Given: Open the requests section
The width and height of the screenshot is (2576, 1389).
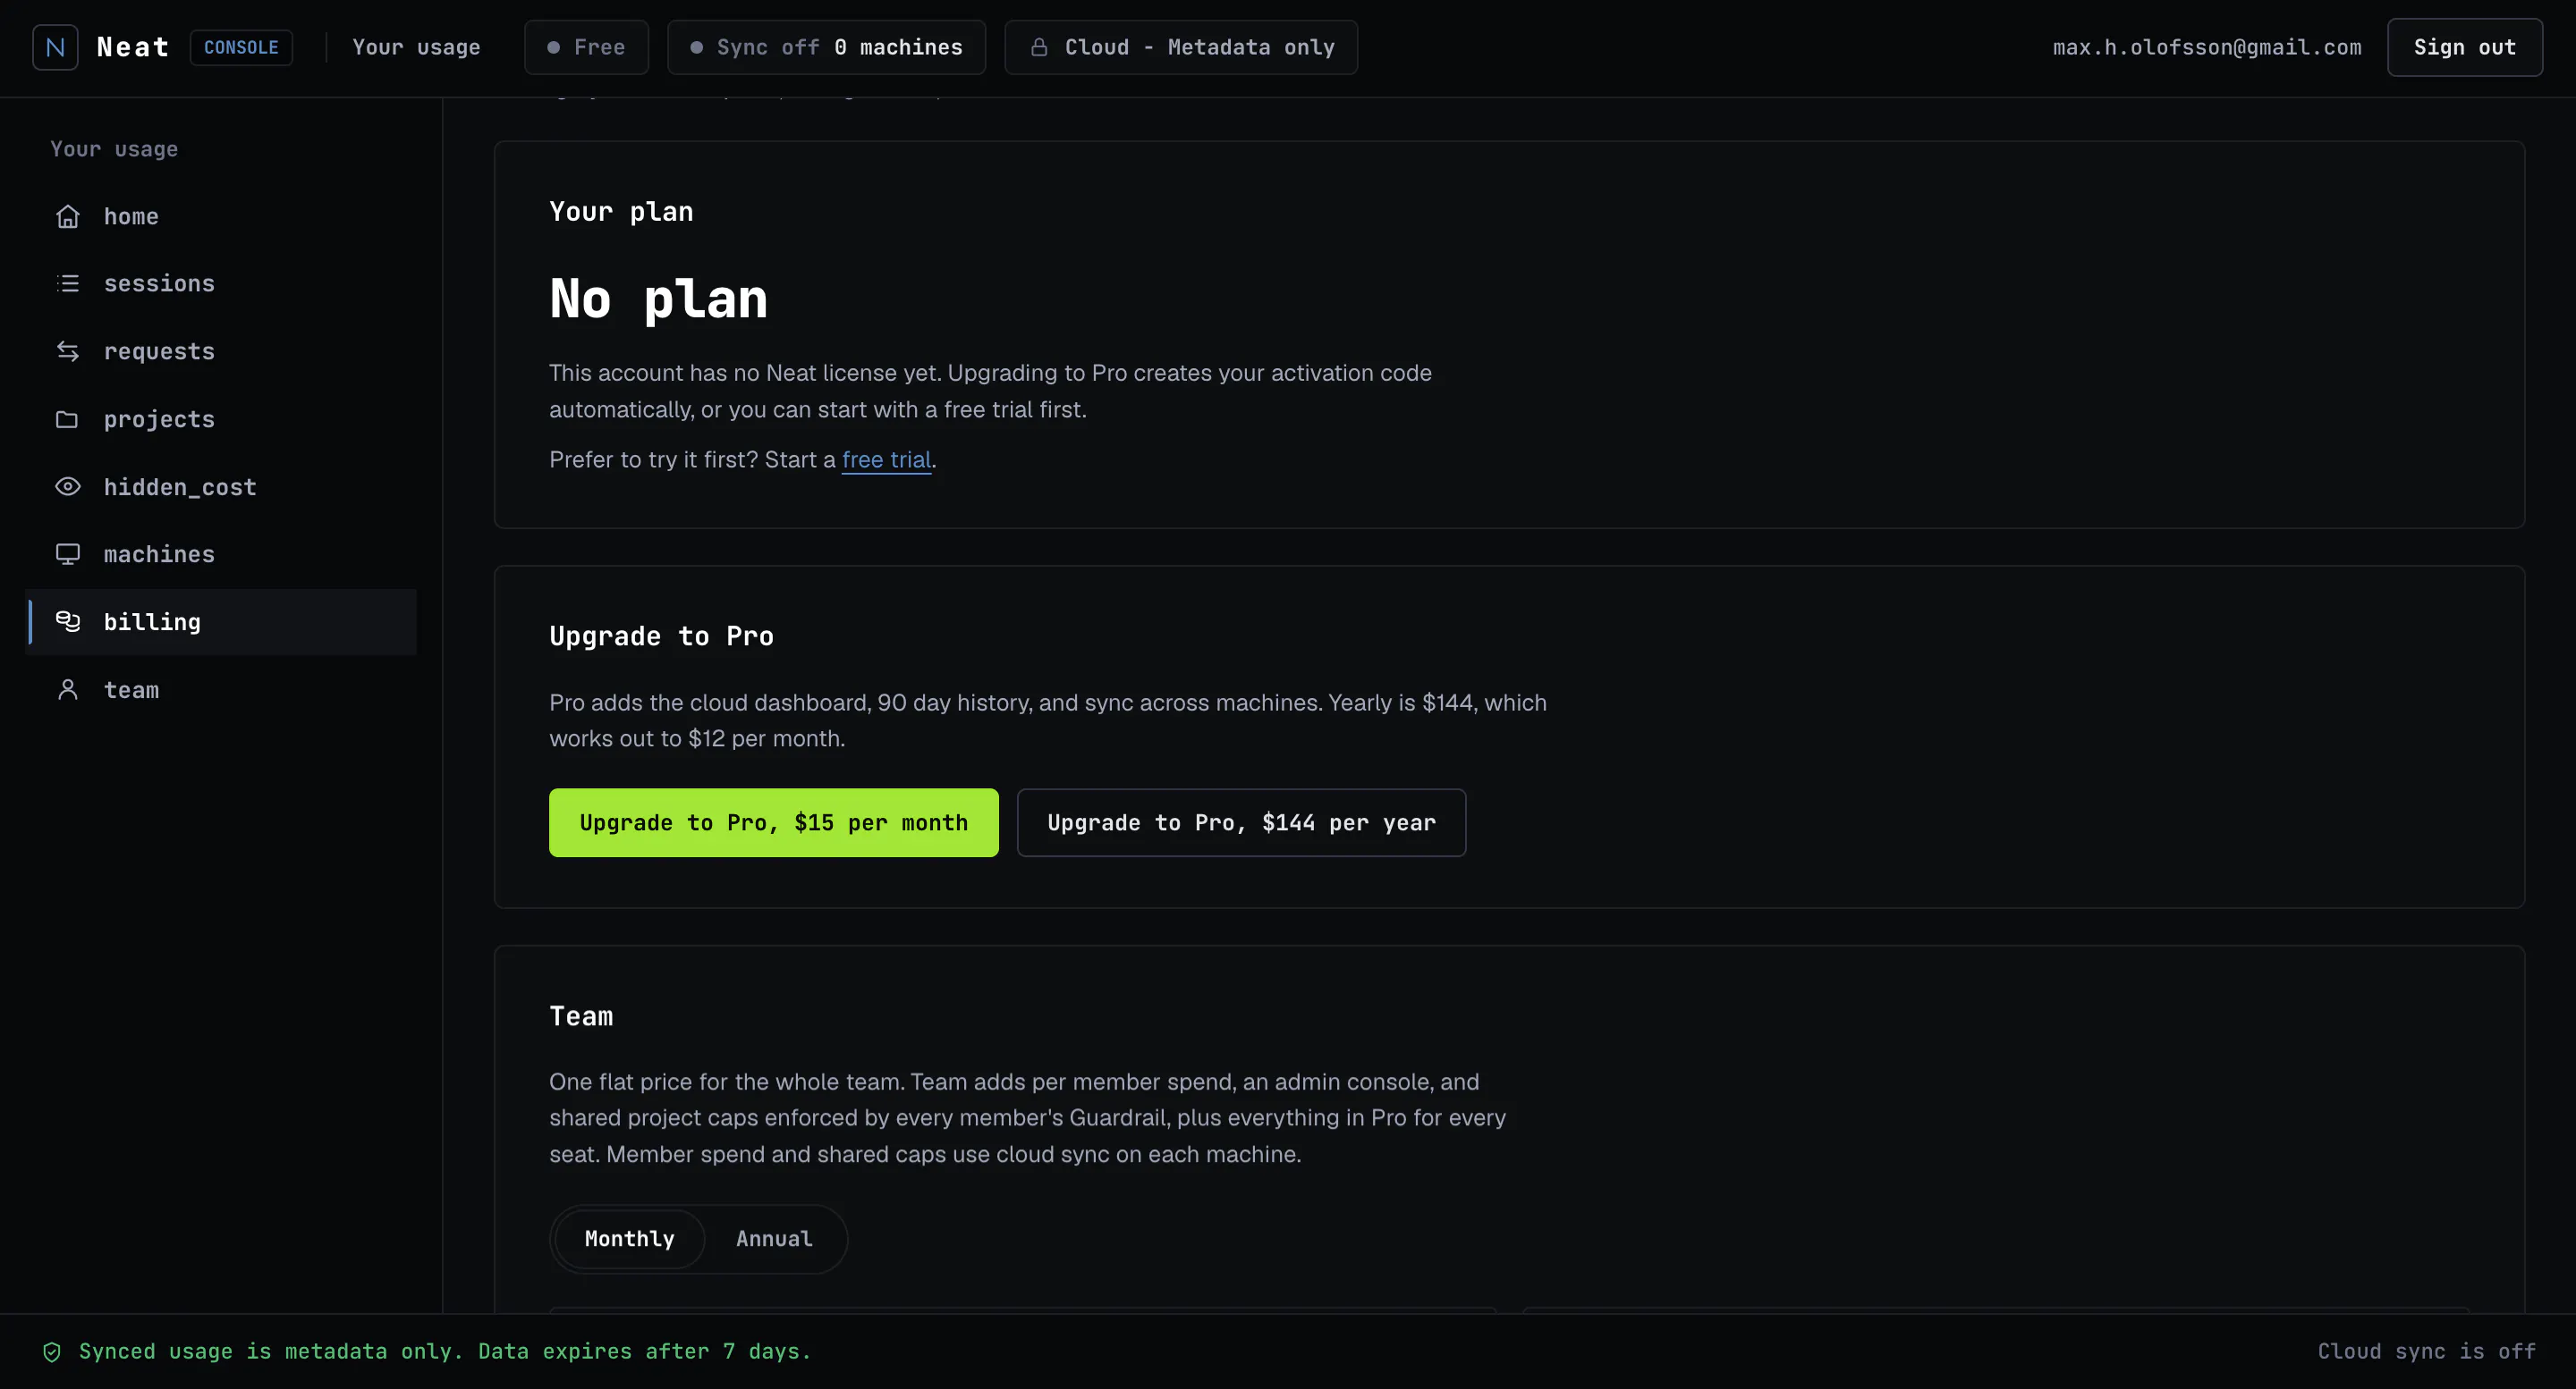Looking at the screenshot, I should point(221,350).
